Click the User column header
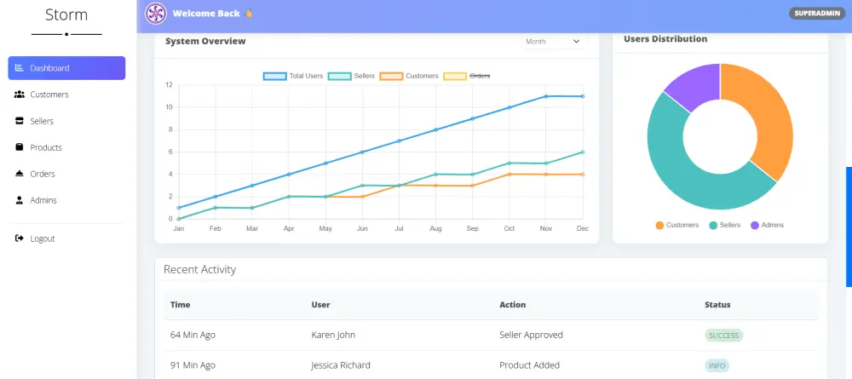This screenshot has height=379, width=852. [320, 305]
